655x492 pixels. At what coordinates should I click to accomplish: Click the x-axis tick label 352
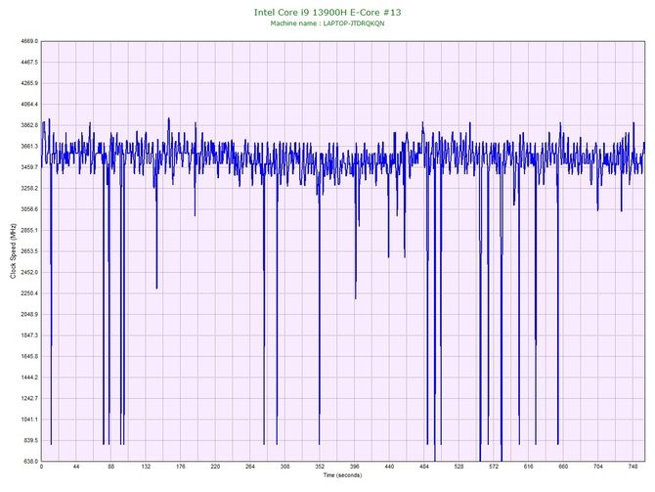click(320, 467)
